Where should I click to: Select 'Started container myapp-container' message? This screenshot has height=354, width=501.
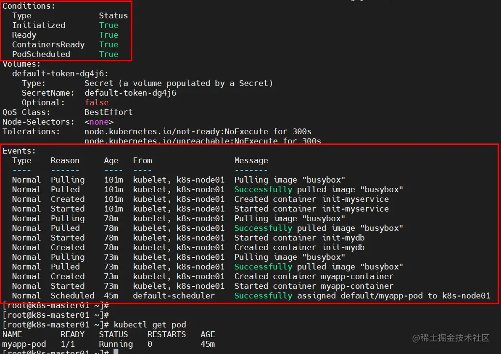click(314, 286)
